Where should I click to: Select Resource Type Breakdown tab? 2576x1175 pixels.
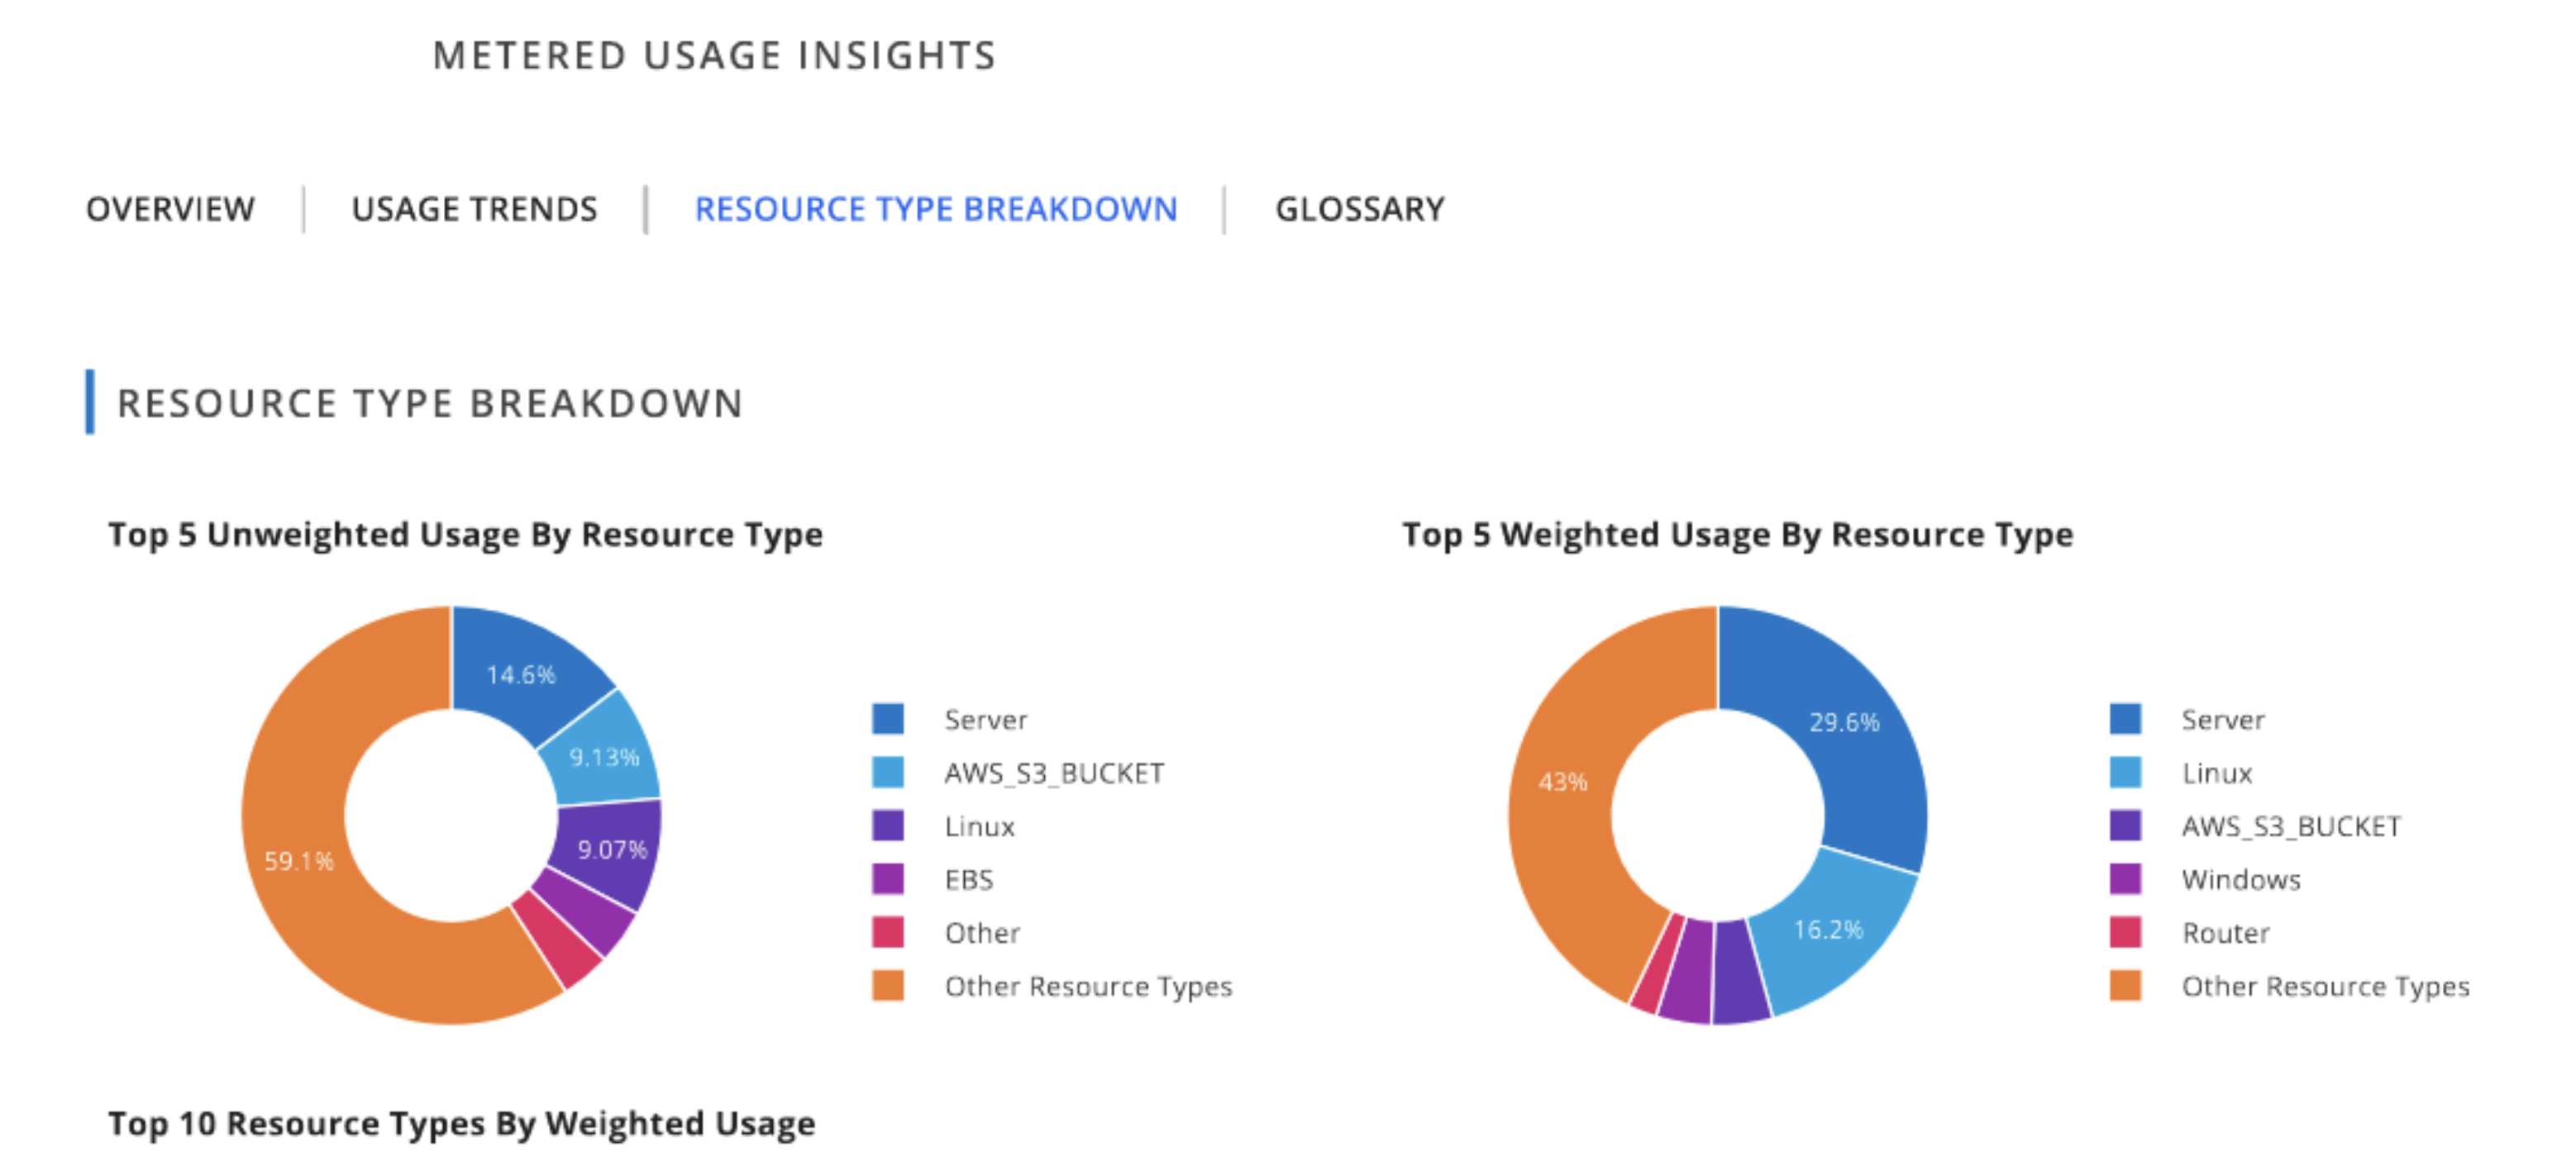point(936,209)
